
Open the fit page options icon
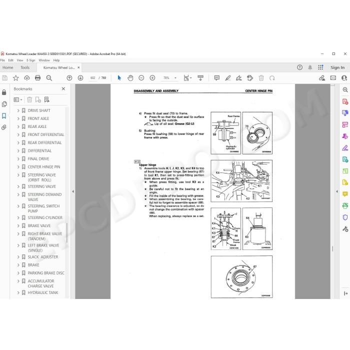coord(187,78)
